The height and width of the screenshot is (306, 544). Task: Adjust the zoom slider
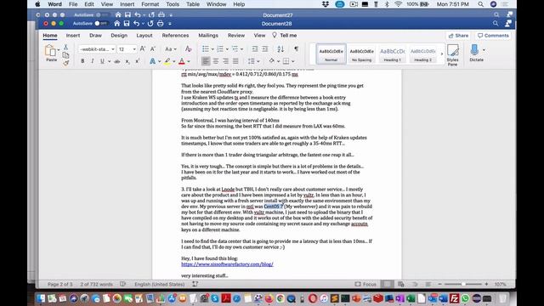462,284
